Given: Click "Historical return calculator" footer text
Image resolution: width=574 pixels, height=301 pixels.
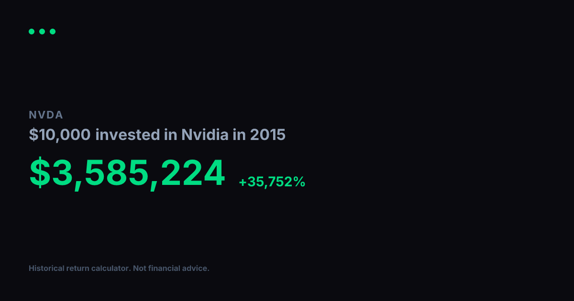Looking at the screenshot, I should [79, 269].
